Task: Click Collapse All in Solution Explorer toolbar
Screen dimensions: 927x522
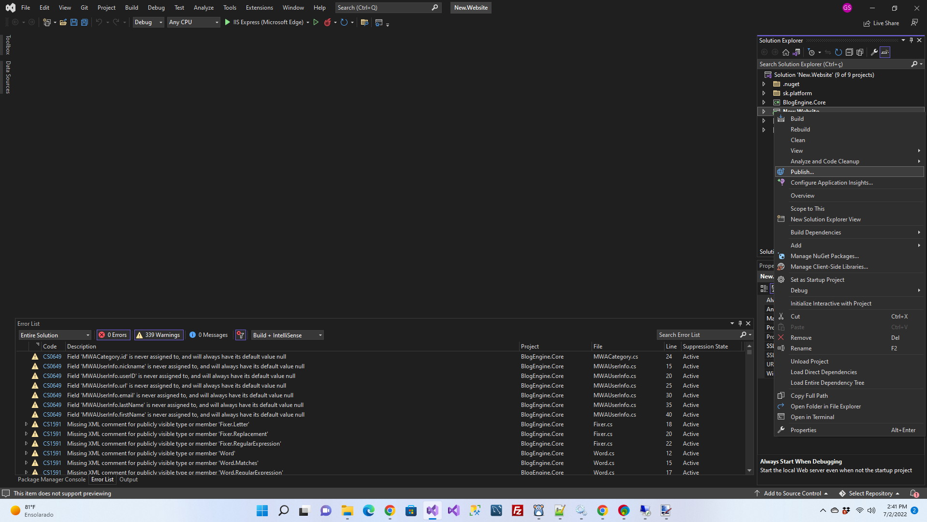Action: coord(849,52)
